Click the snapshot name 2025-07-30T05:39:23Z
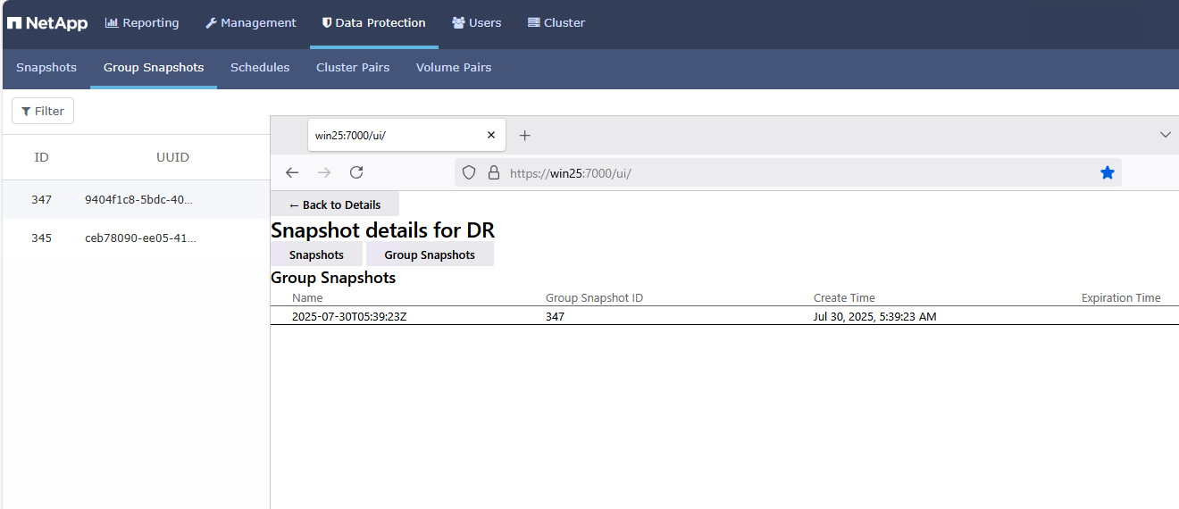The height and width of the screenshot is (509, 1179). point(349,316)
